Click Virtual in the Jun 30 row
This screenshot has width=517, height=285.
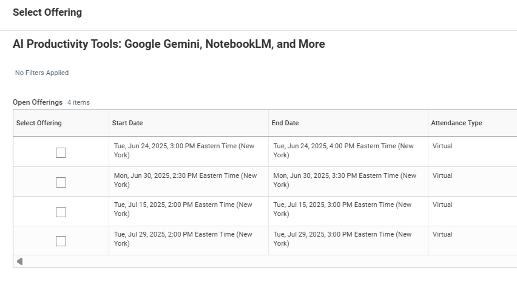coord(442,175)
